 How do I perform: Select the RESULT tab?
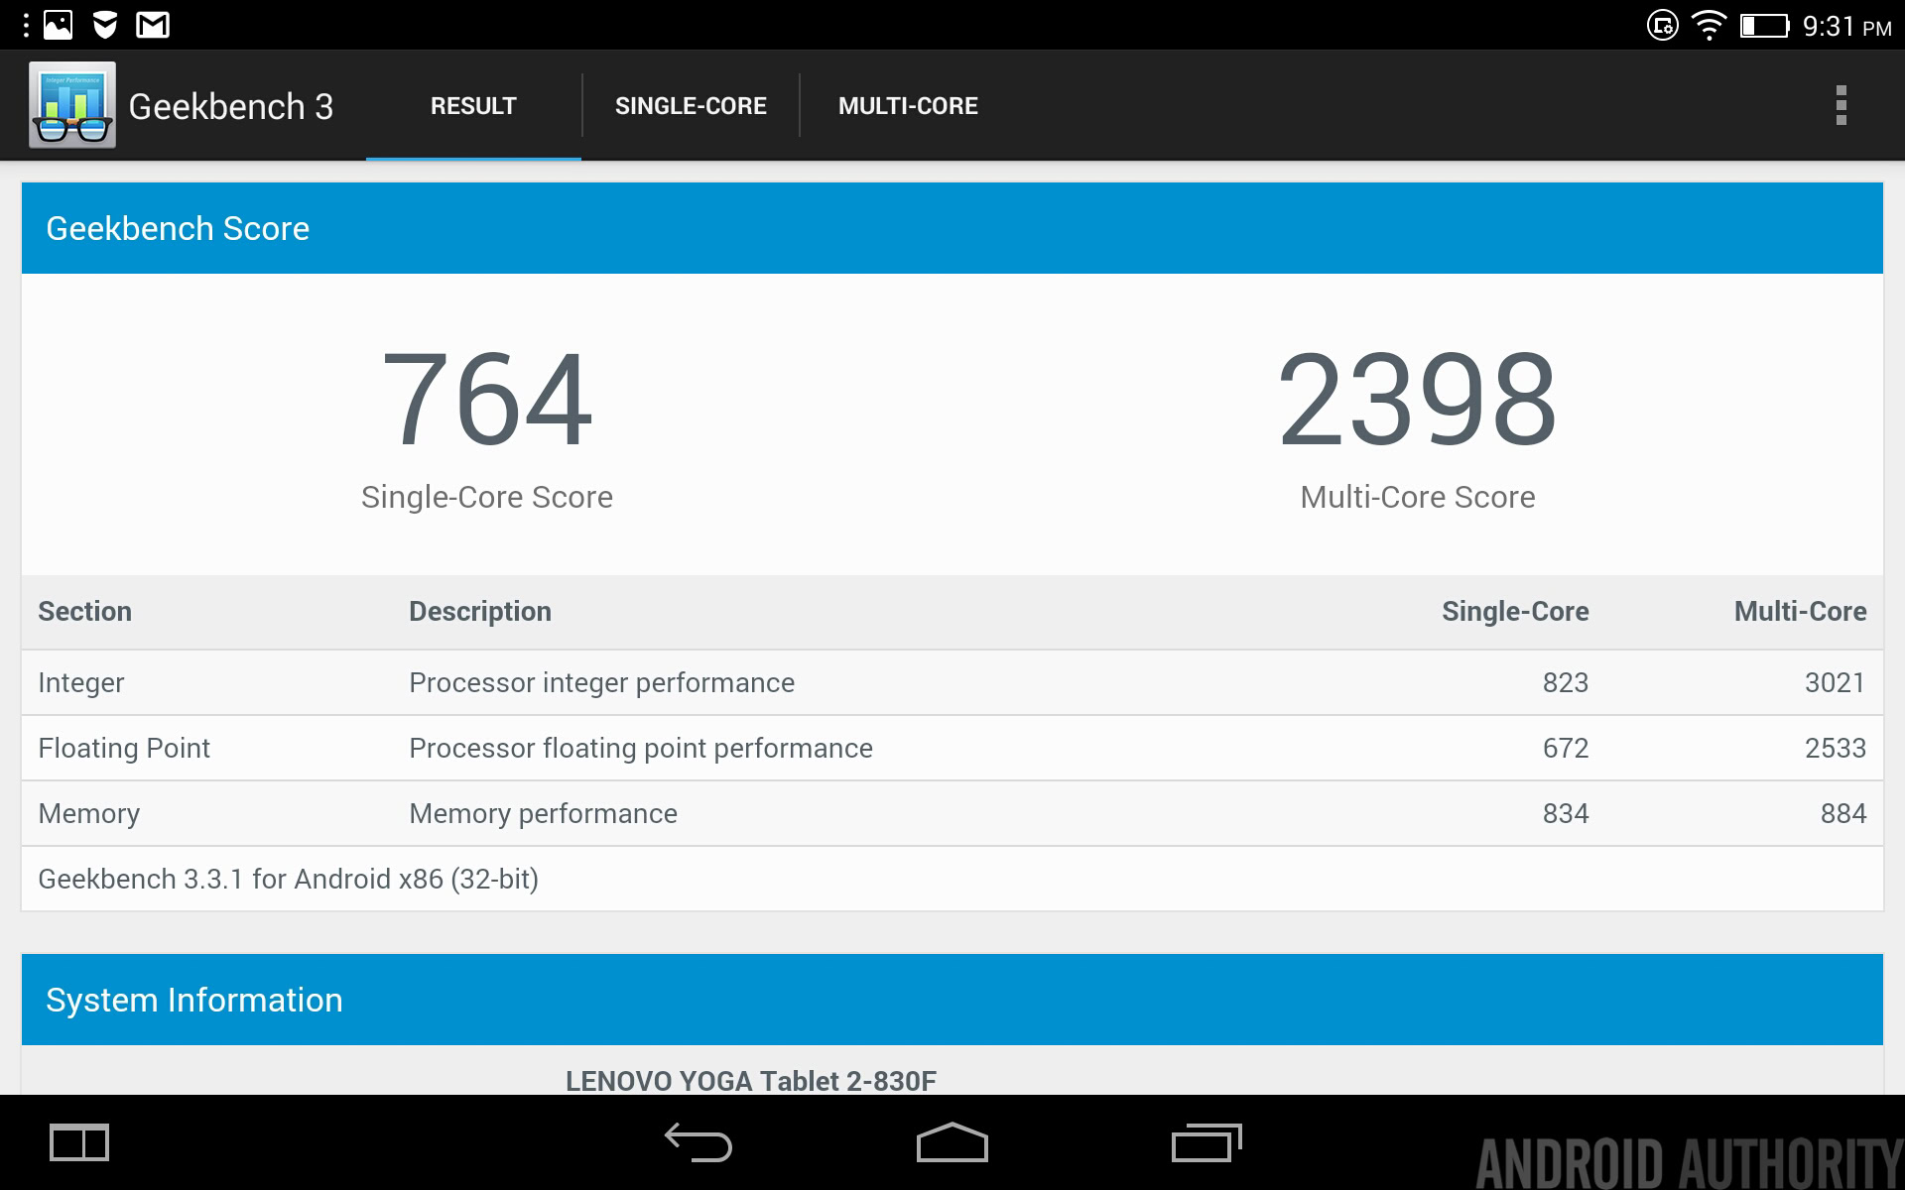point(473,106)
